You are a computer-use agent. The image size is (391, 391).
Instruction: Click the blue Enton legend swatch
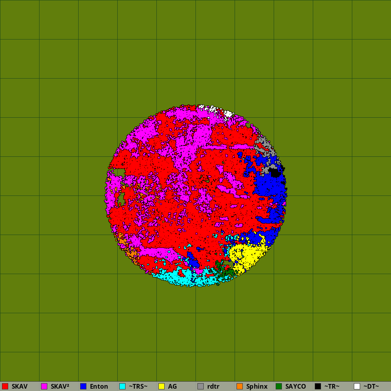(83, 386)
